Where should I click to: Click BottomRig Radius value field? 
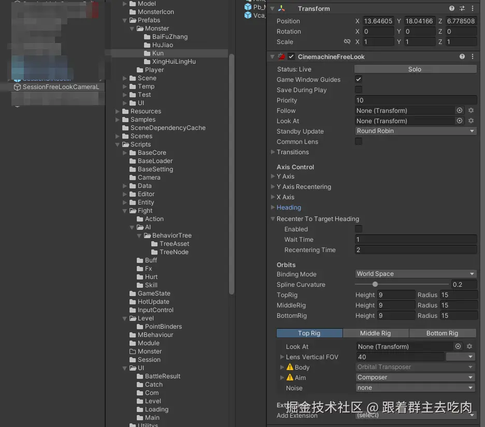click(459, 315)
